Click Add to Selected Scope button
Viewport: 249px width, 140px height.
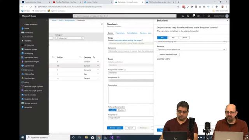(168, 54)
